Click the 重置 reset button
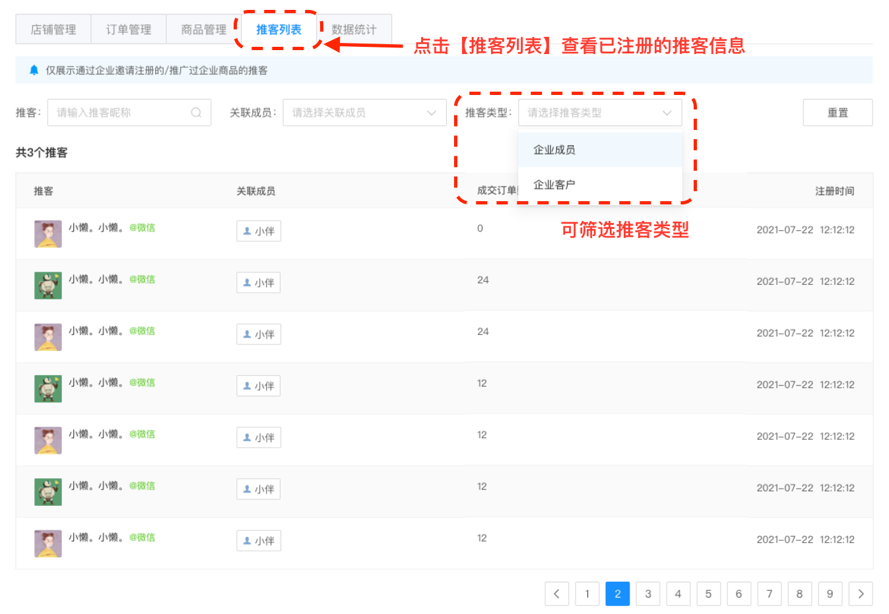Image resolution: width=889 pixels, height=614 pixels. pos(838,112)
